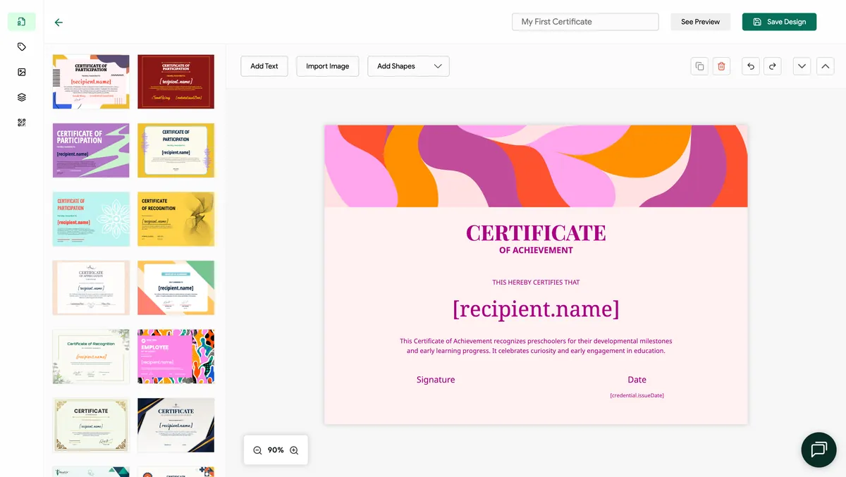
Task: Undo the last change
Action: click(x=750, y=66)
